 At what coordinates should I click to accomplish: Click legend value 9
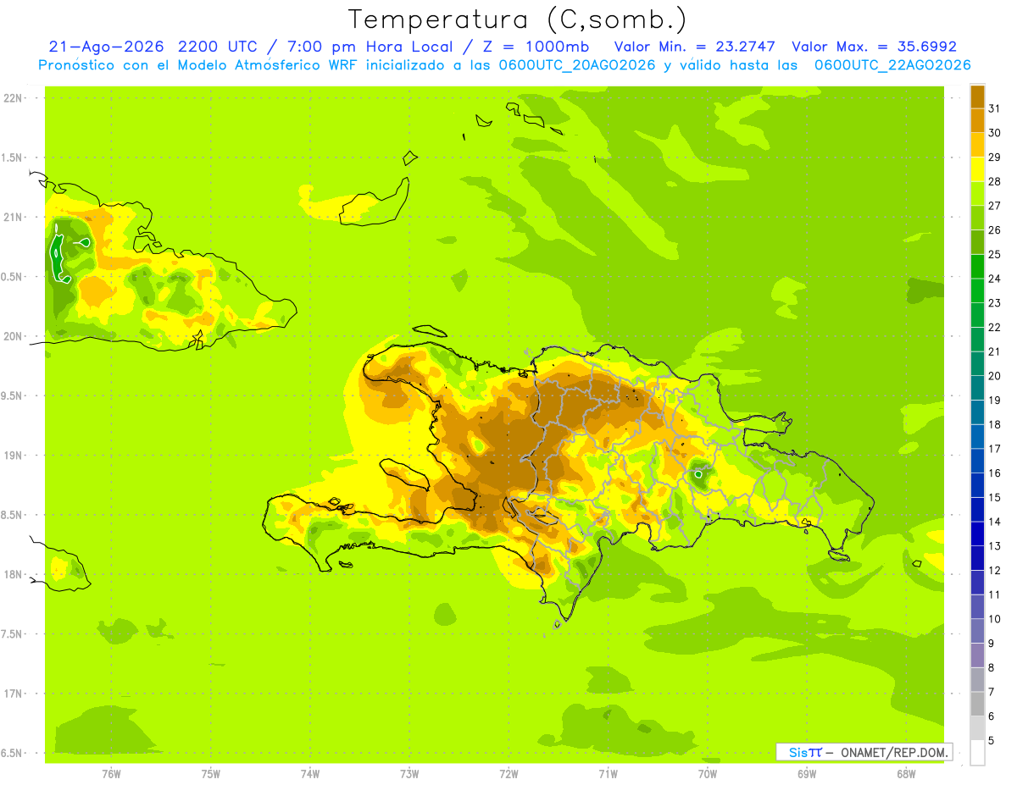992,644
